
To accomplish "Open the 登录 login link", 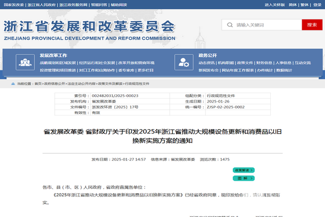I will click(x=317, y=4).
